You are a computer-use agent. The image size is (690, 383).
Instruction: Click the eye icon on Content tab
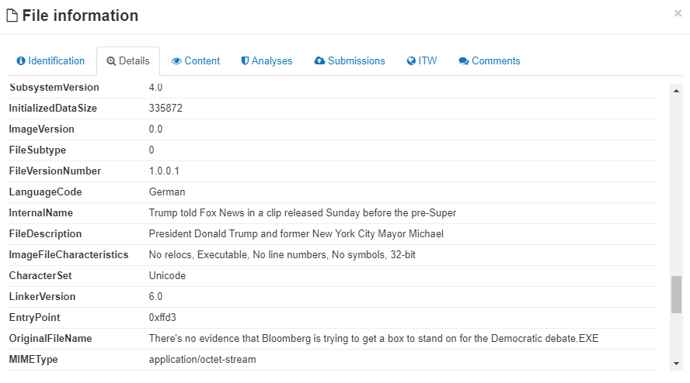(x=176, y=61)
